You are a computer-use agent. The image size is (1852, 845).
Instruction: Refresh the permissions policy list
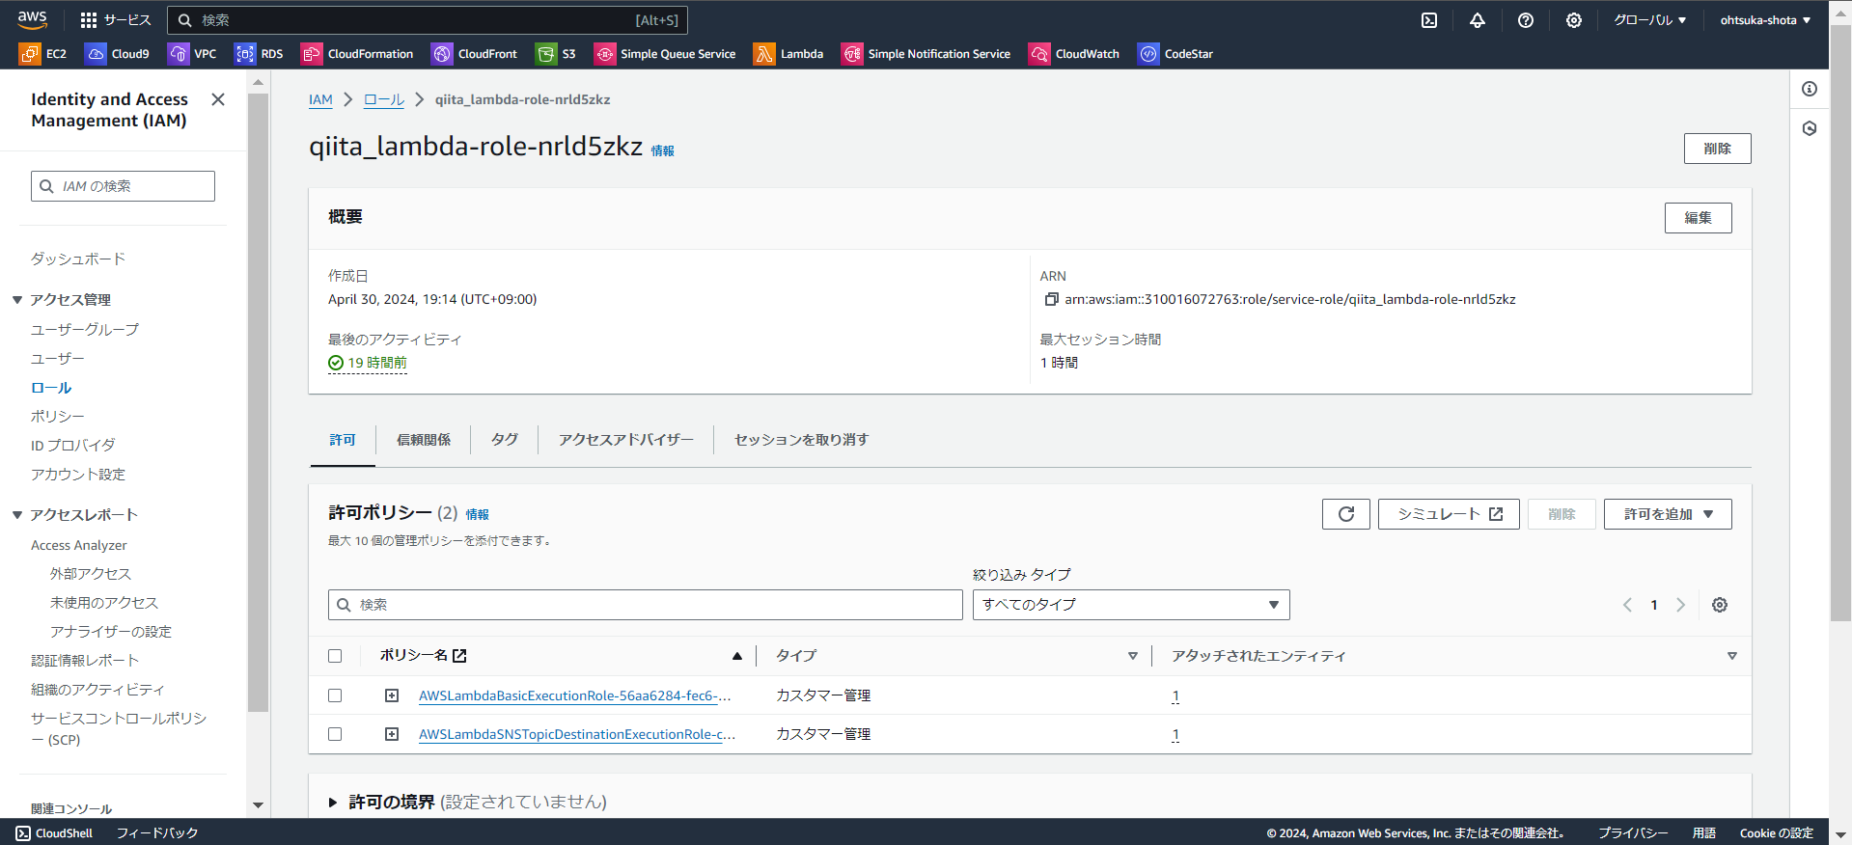tap(1346, 514)
